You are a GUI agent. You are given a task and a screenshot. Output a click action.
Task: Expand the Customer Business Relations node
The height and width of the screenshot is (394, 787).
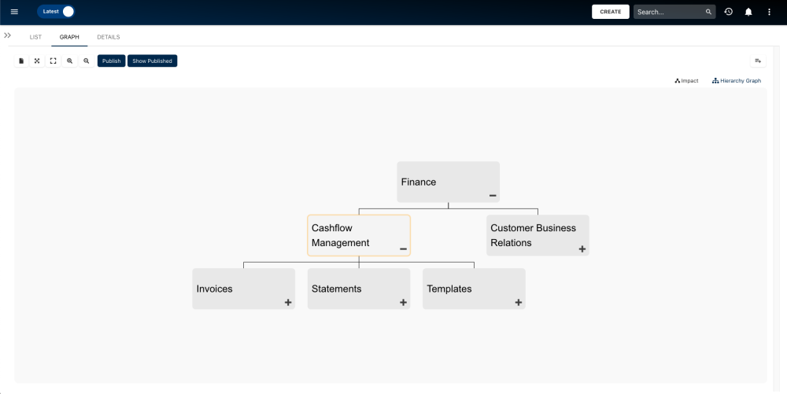pos(582,249)
